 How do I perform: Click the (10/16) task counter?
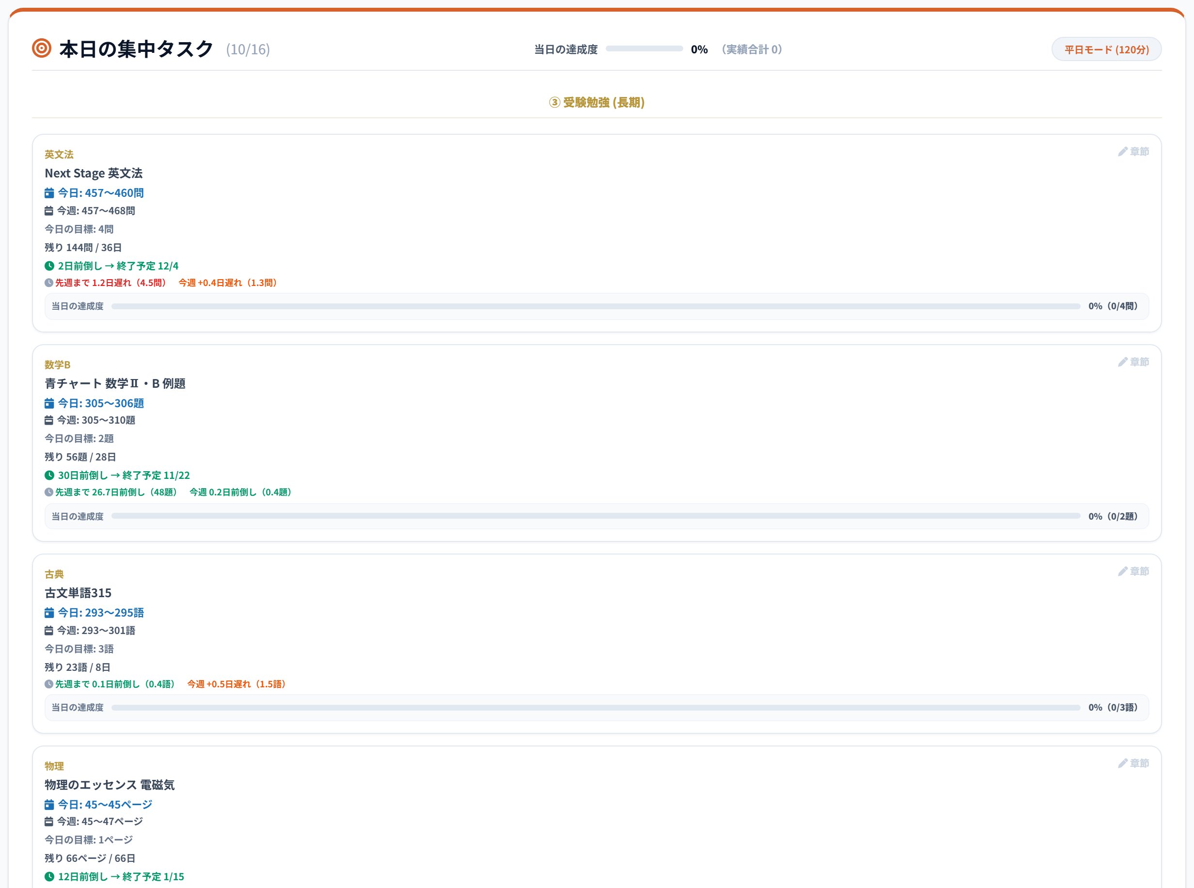point(248,49)
